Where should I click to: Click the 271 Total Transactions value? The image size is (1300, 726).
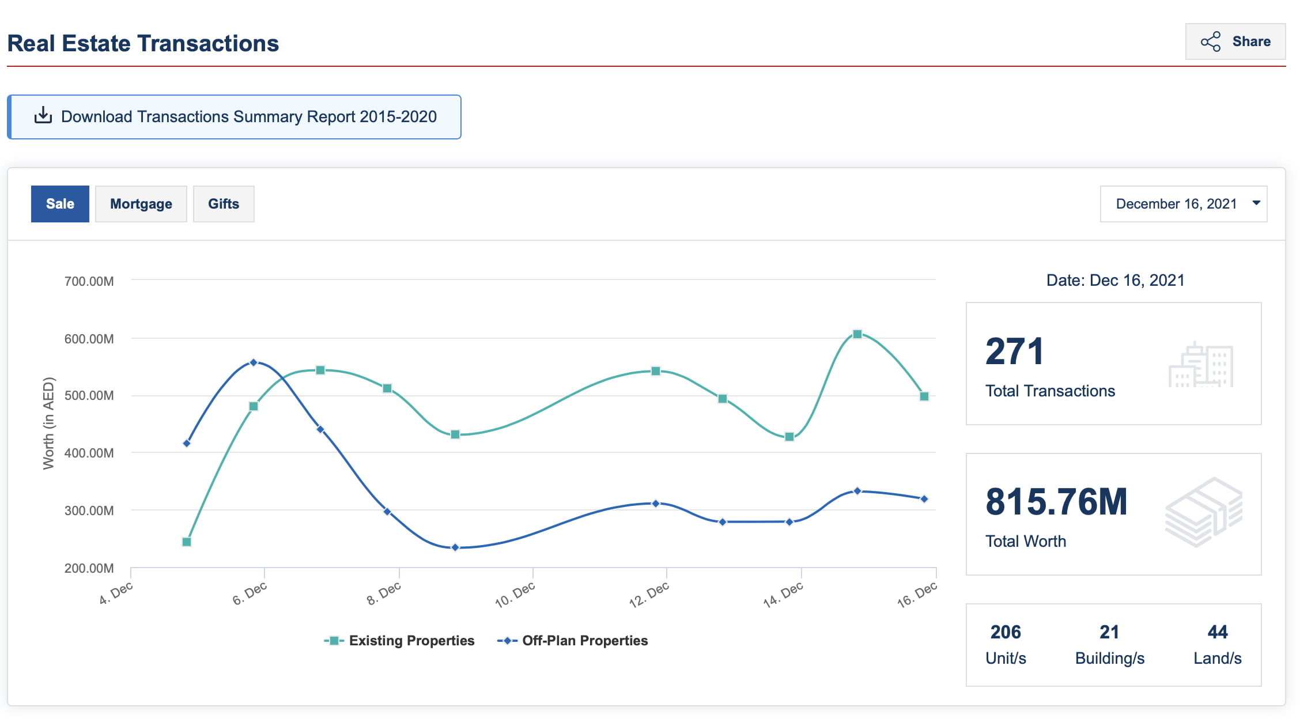[x=1014, y=351]
